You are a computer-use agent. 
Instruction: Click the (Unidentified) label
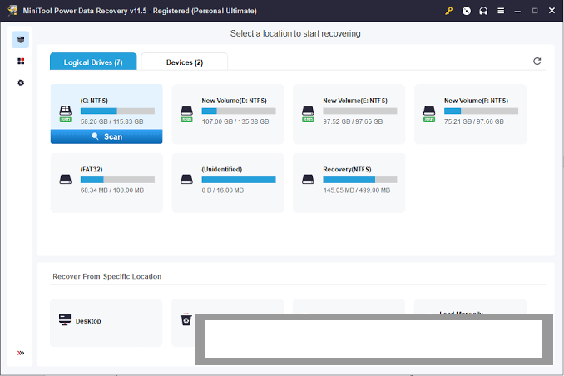point(222,170)
